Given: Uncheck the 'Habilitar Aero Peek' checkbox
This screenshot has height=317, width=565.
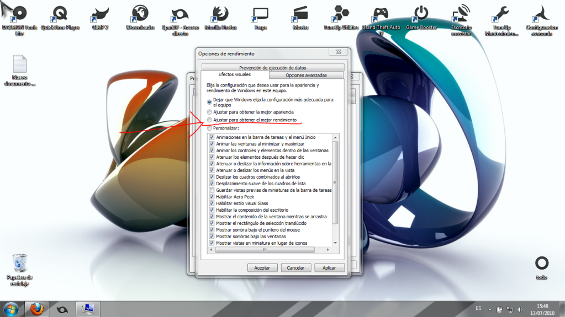Looking at the screenshot, I should click(x=212, y=196).
